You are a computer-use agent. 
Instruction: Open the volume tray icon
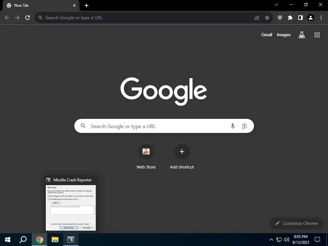point(287,240)
